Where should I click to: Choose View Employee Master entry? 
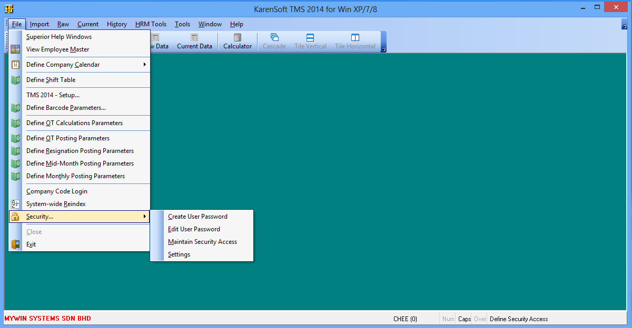pos(80,49)
